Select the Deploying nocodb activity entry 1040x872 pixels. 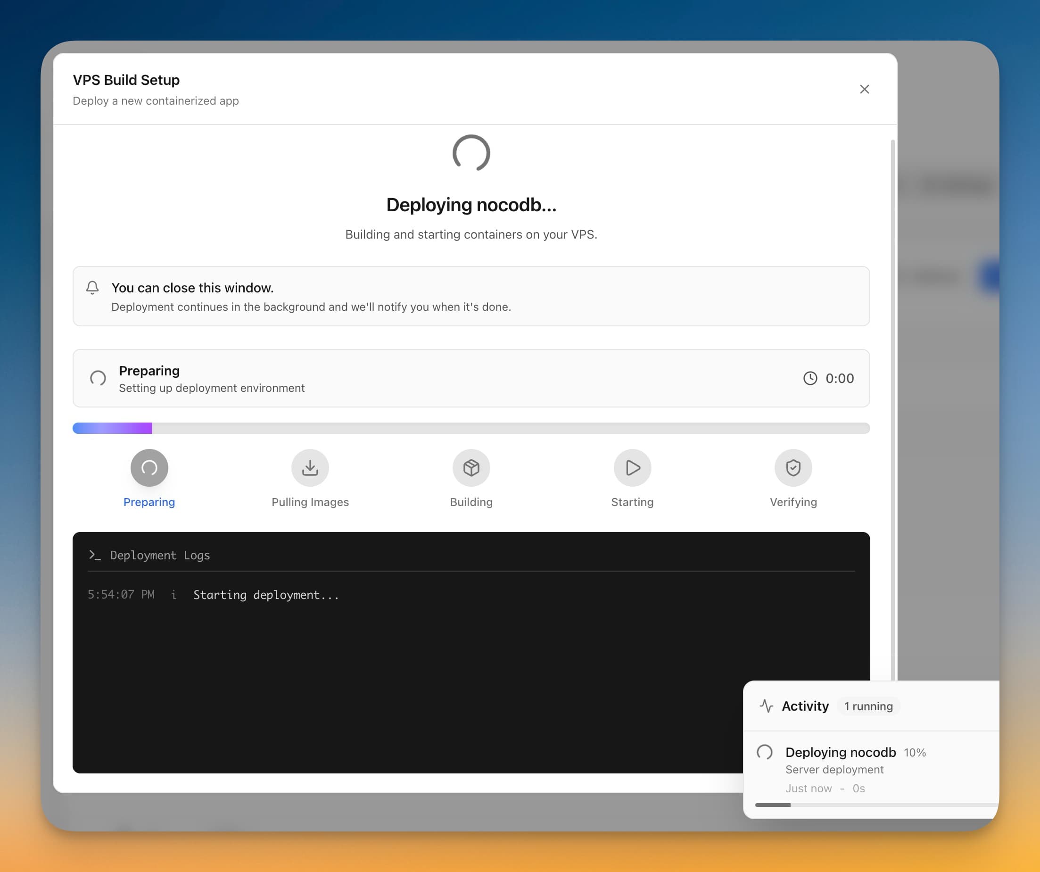point(841,752)
